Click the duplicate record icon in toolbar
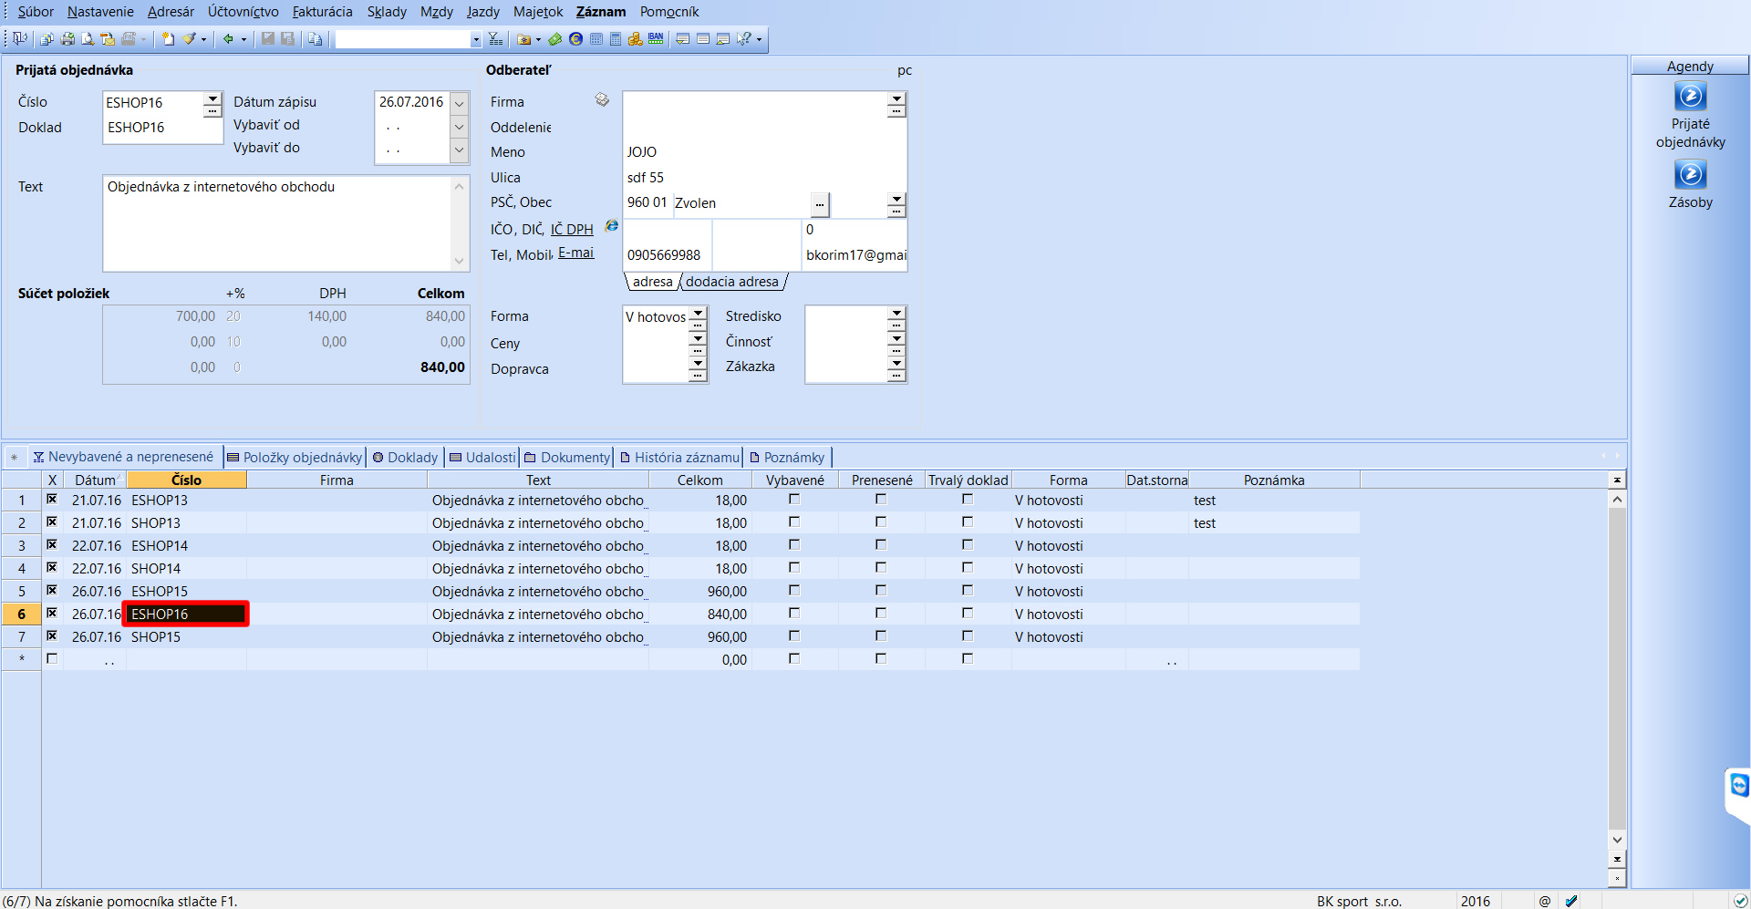1751x909 pixels. point(315,39)
